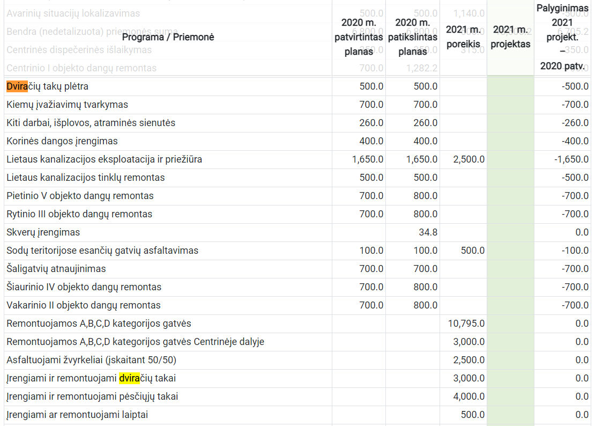
Task: Select the 10,795.0 value cell
Action: tap(466, 324)
